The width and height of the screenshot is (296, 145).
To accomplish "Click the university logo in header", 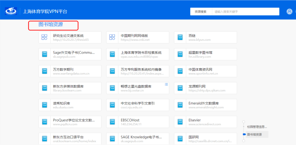I will 11,11.
